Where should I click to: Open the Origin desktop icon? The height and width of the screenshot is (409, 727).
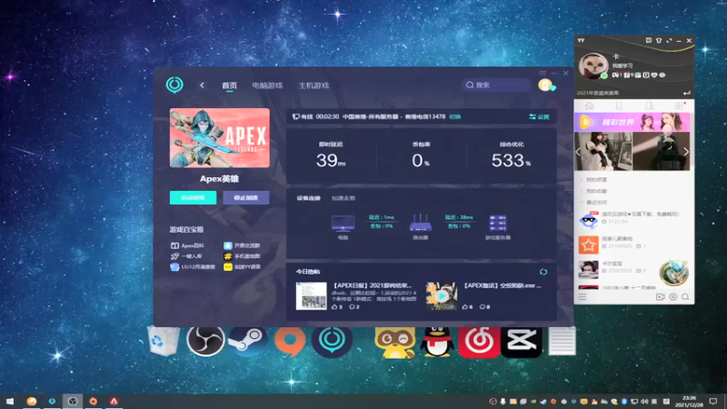(290, 341)
